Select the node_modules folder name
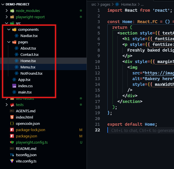 (28, 11)
